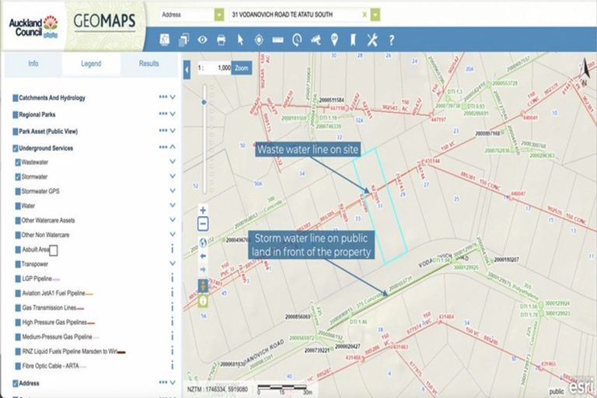Click the bookmark icon in toolbar

tap(353, 40)
